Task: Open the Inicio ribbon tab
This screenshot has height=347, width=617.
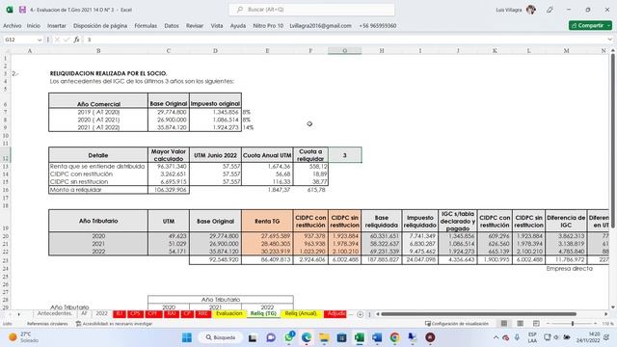Action: (34, 26)
